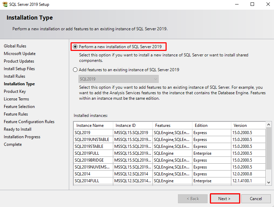This screenshot has width=274, height=207.
Task: Select Add features to an existing instance
Action: (x=75, y=70)
